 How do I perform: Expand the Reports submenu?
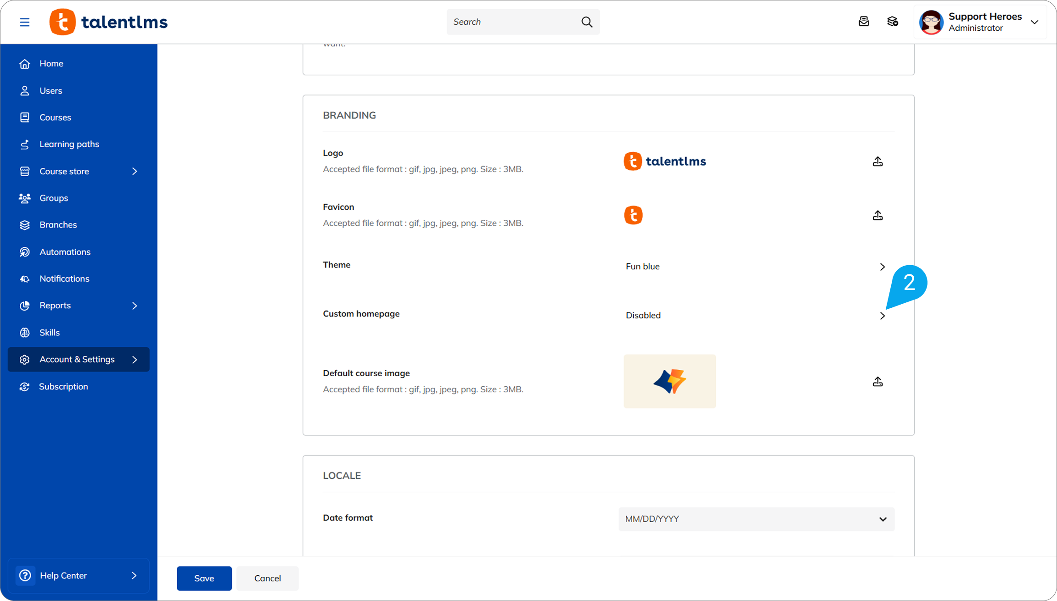pos(135,306)
